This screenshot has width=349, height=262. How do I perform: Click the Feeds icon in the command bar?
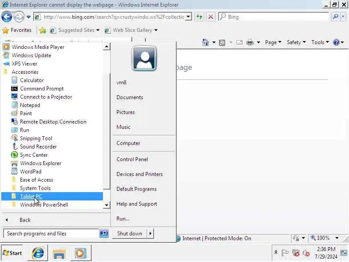coord(222,42)
